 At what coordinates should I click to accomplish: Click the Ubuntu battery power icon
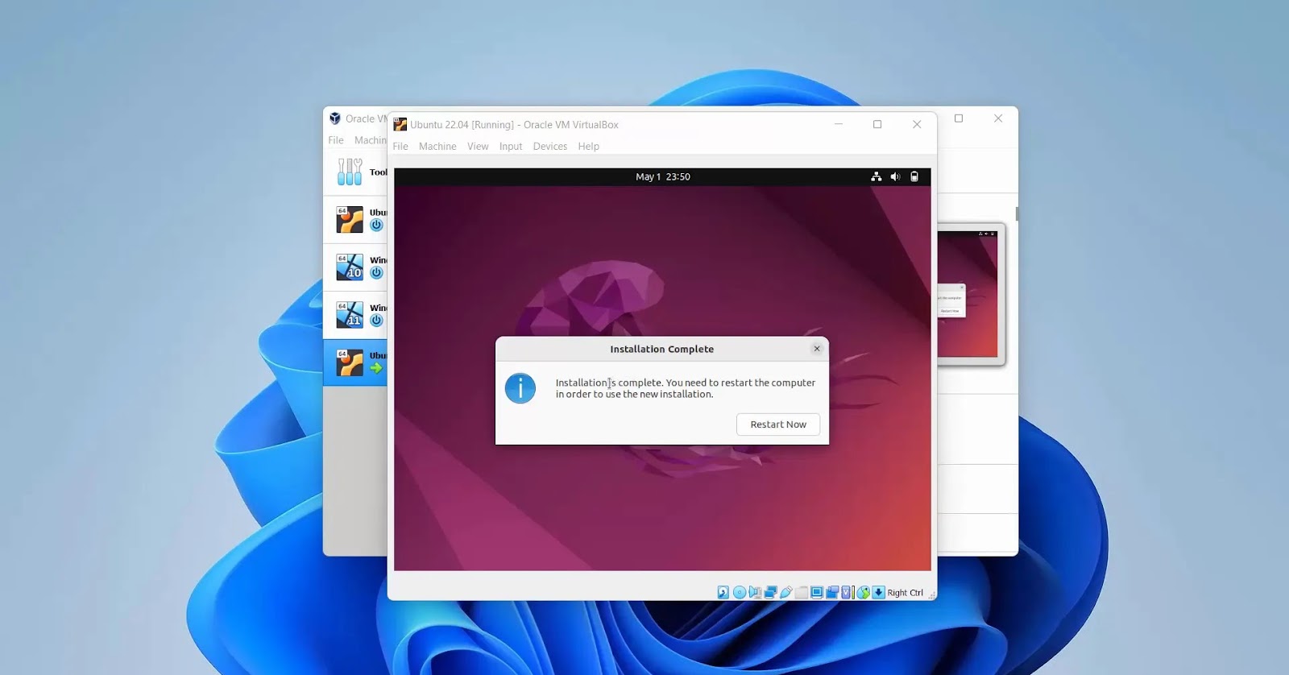(914, 176)
